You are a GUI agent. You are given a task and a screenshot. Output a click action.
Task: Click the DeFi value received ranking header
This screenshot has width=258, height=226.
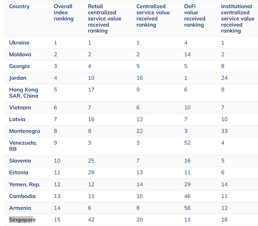pyautogui.click(x=194, y=16)
